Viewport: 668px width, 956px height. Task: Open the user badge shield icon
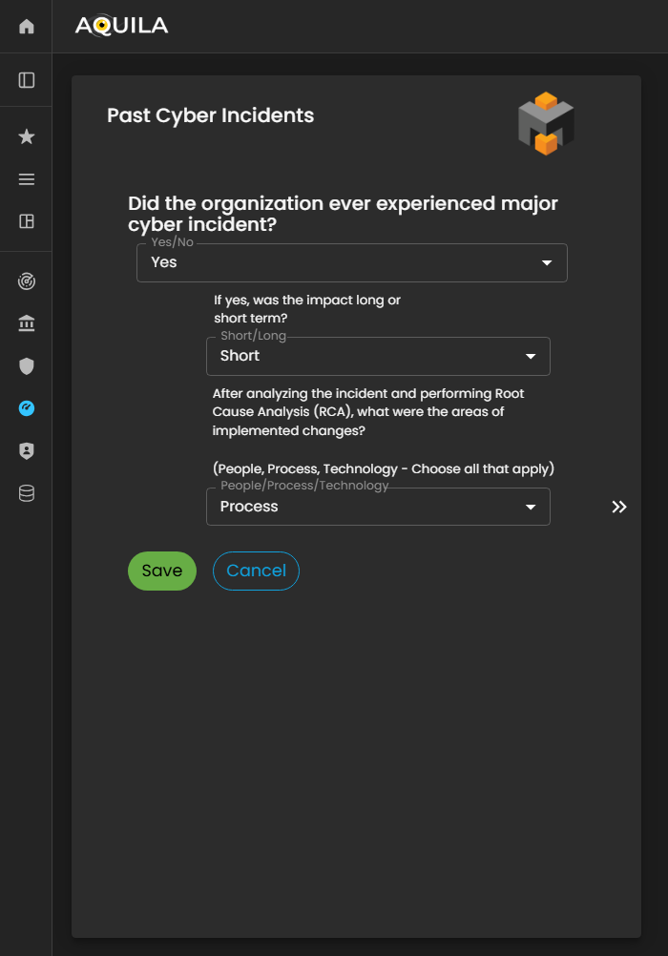(27, 451)
